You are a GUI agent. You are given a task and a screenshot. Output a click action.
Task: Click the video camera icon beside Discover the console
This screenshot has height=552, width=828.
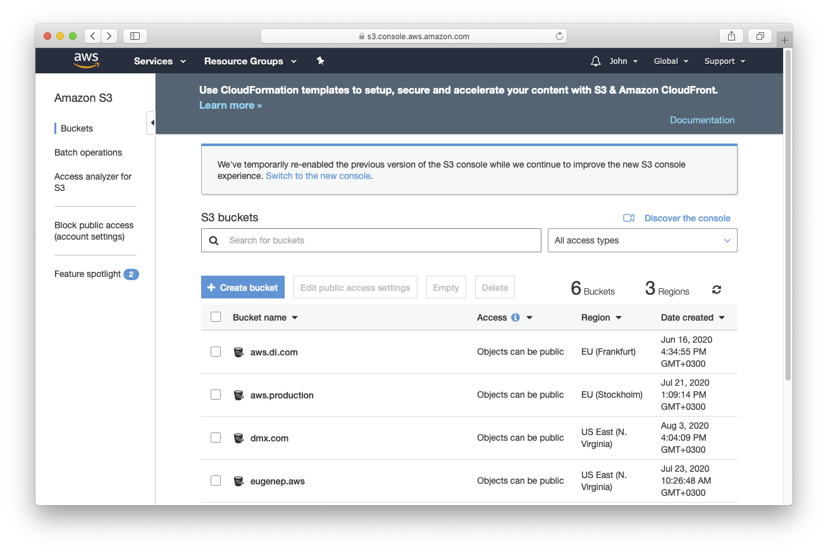(x=629, y=218)
